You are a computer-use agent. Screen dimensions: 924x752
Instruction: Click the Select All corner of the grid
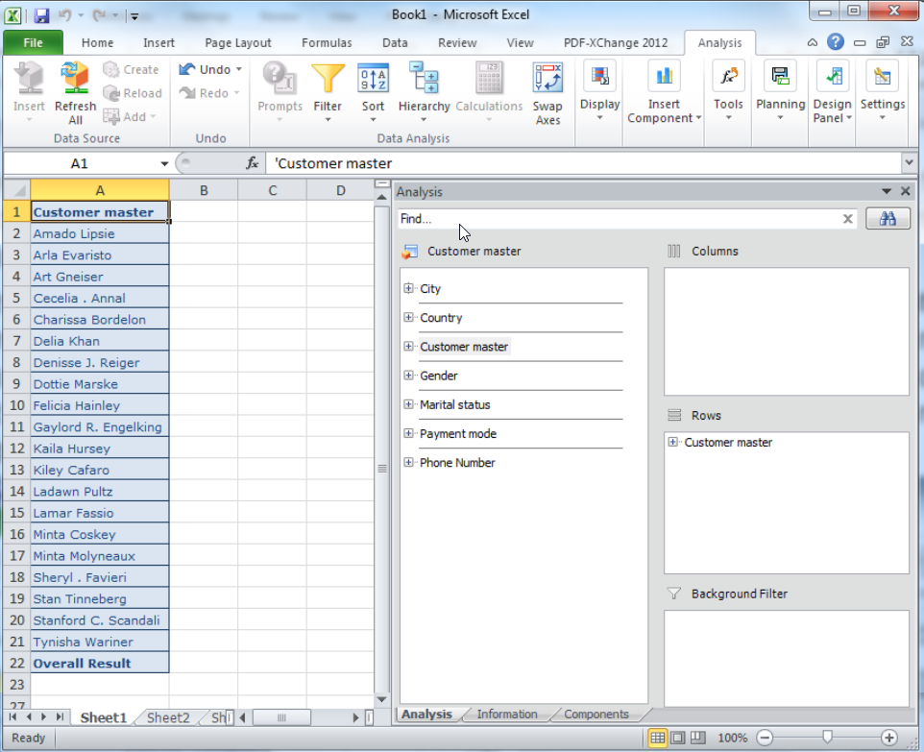(16, 190)
